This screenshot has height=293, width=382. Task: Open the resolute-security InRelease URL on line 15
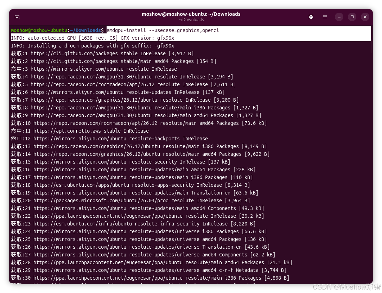click(x=80, y=162)
